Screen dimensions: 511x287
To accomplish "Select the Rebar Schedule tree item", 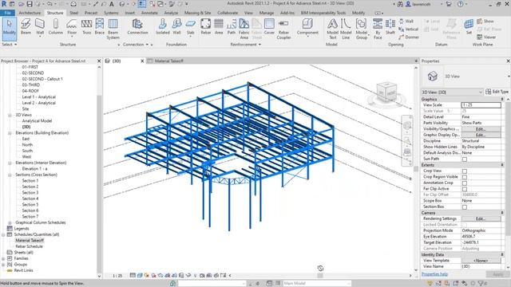I will pos(29,246).
